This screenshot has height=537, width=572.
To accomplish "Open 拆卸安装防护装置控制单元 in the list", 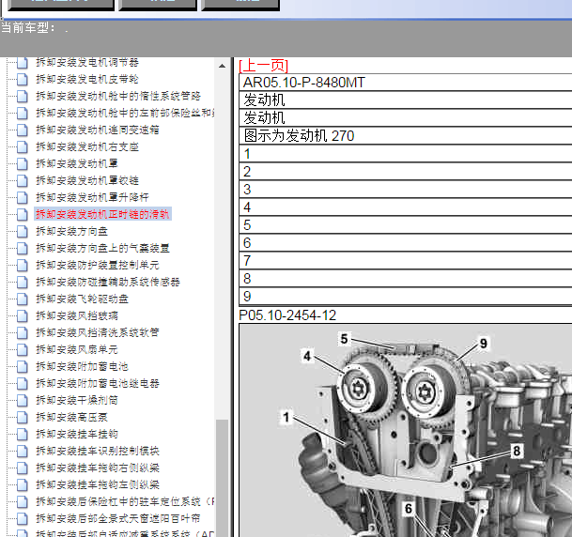I will [x=98, y=265].
